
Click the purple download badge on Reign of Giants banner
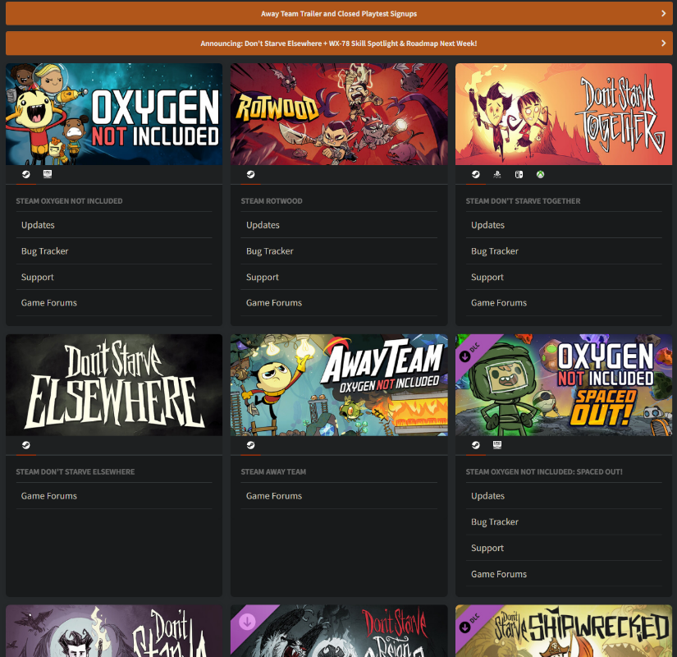(247, 622)
